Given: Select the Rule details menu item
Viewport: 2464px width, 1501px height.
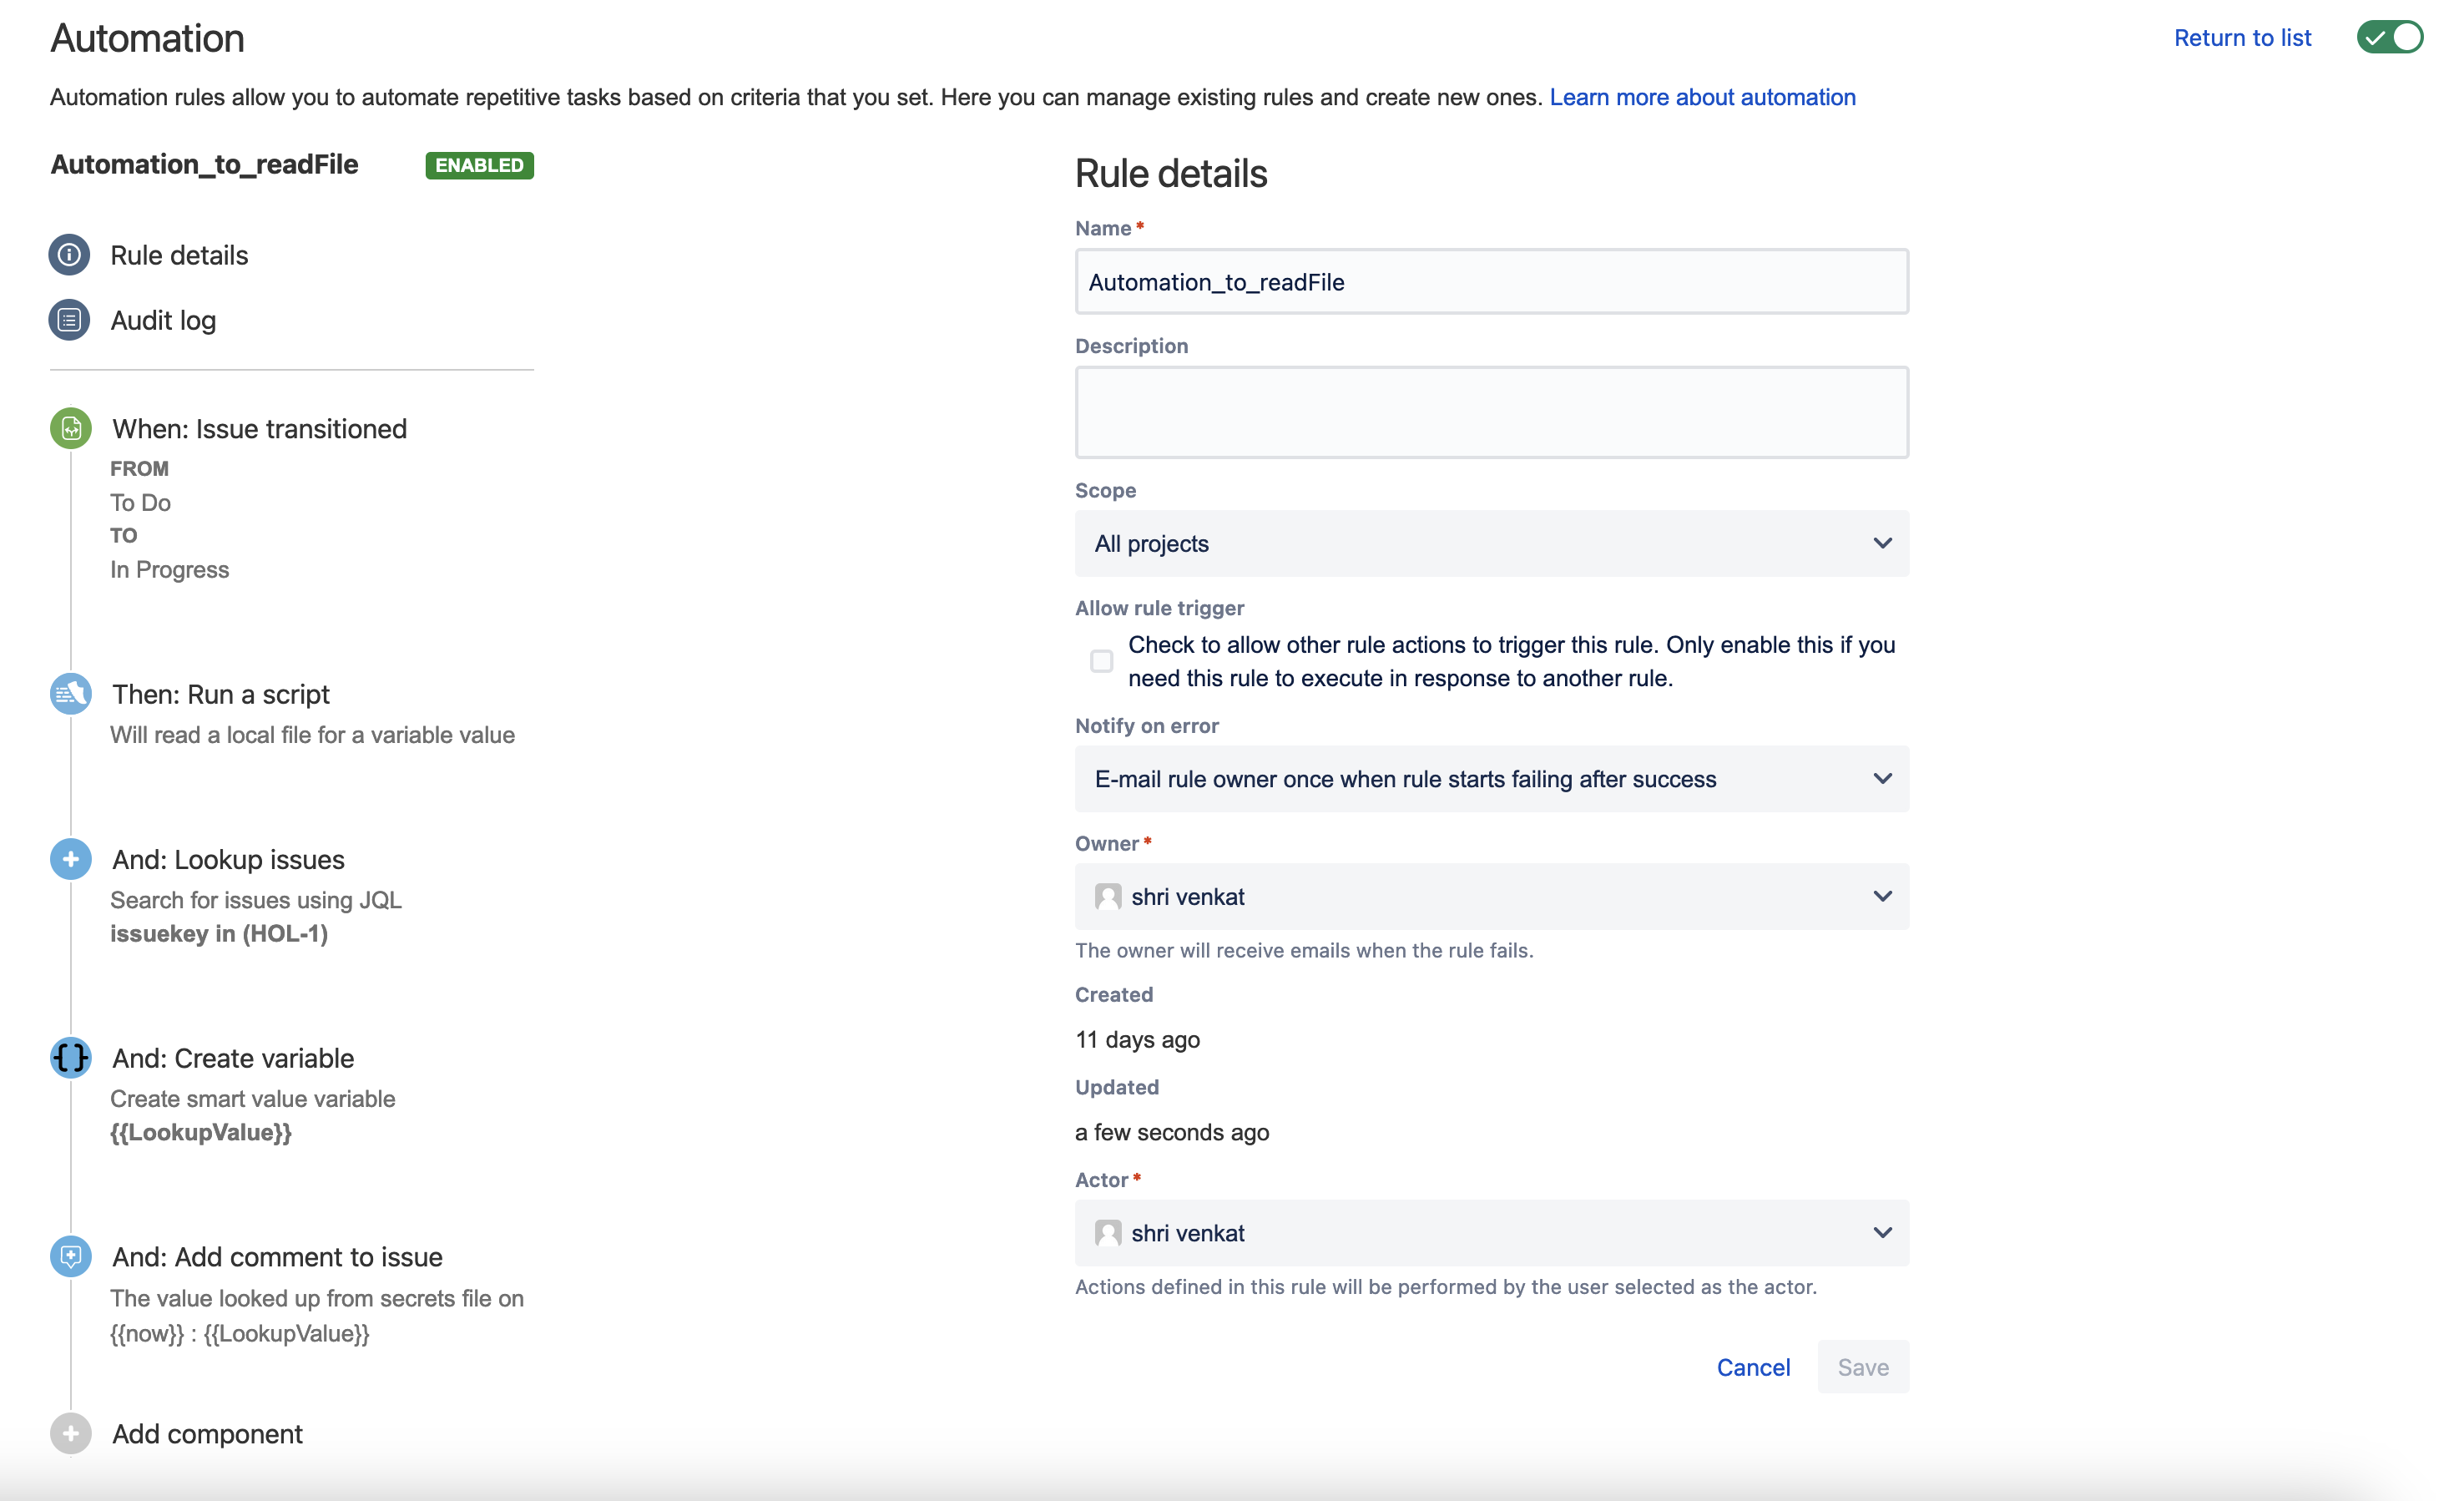Looking at the screenshot, I should tap(179, 255).
